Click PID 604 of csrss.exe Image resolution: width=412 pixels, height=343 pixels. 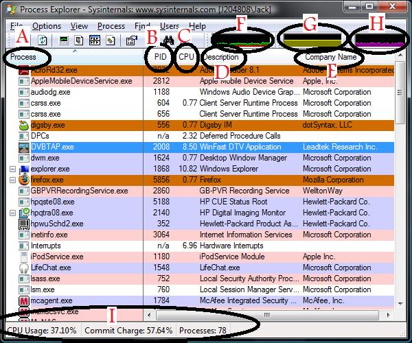pos(163,103)
